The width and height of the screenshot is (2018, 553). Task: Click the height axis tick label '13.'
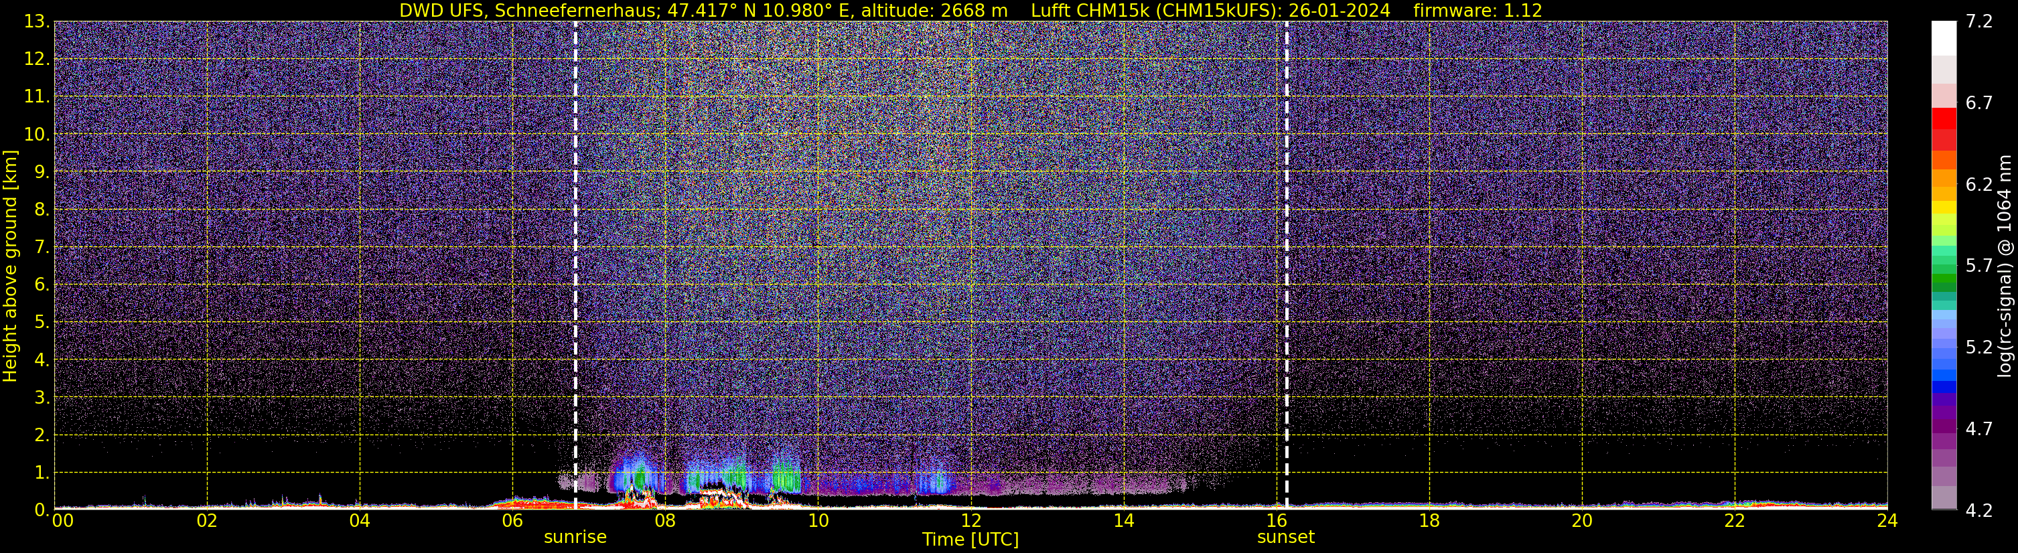[37, 22]
